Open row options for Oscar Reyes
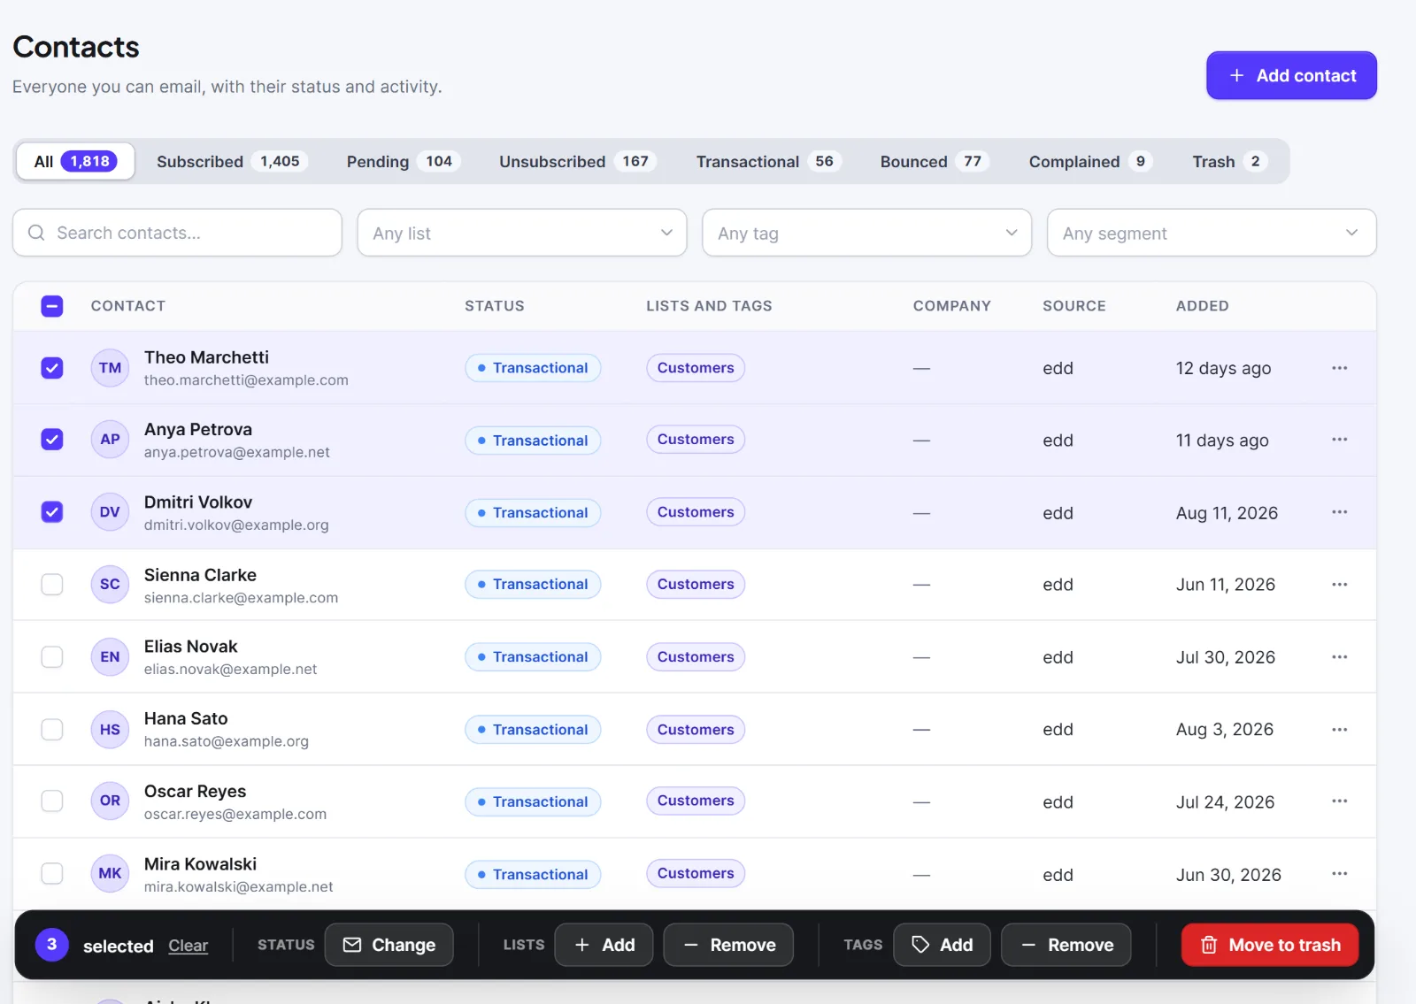This screenshot has height=1004, width=1416. (x=1339, y=801)
